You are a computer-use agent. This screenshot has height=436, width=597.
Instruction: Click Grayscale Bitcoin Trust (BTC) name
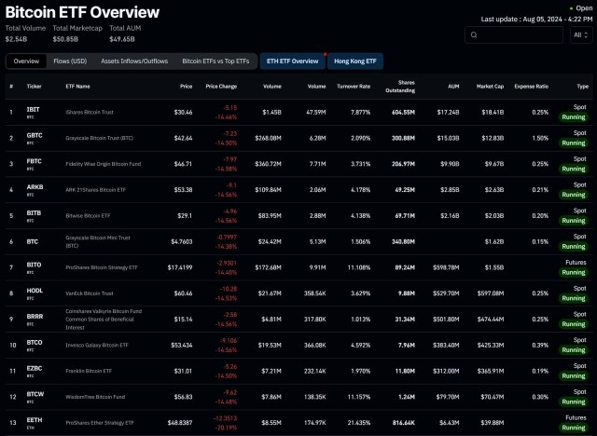100,138
